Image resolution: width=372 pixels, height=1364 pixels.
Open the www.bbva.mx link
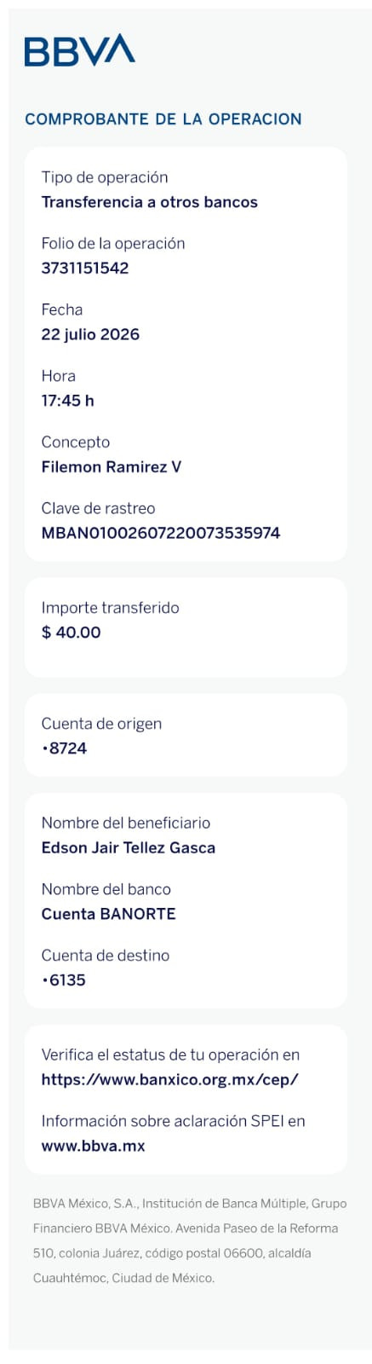pos(93,1145)
